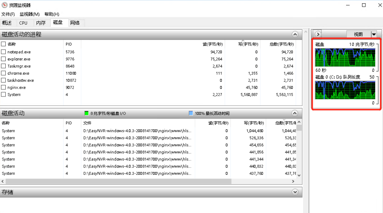The height and width of the screenshot is (213, 383).
Task: Click horizontal scrollbar left arrow
Action: click(x=3, y=181)
